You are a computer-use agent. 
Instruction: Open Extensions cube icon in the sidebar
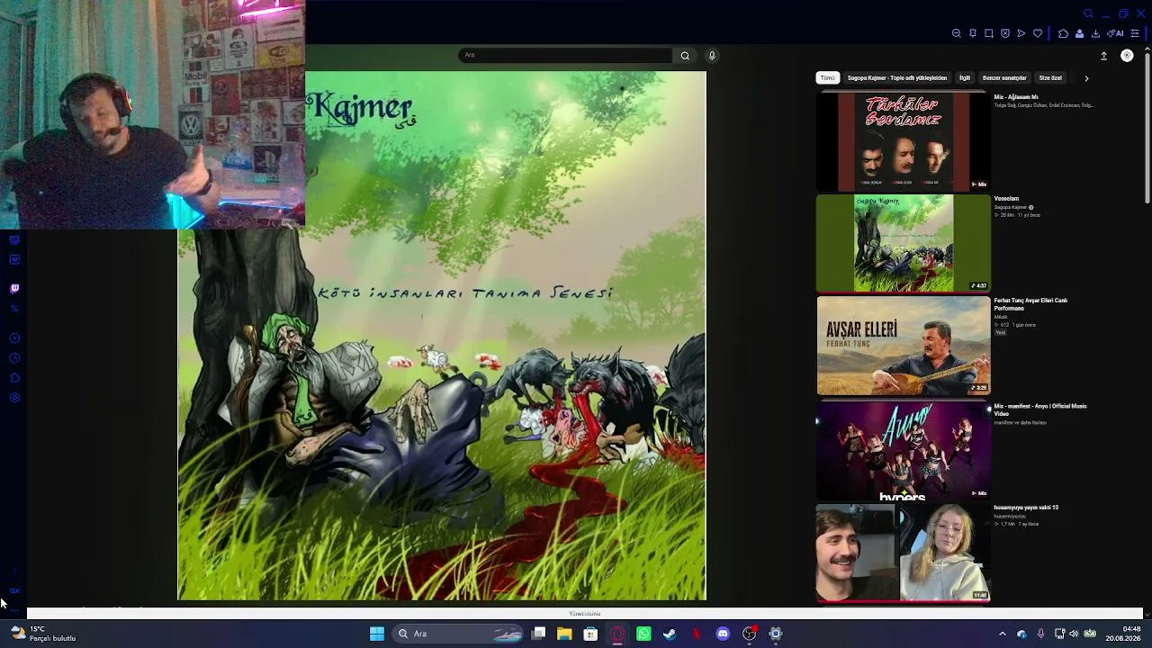pos(14,378)
